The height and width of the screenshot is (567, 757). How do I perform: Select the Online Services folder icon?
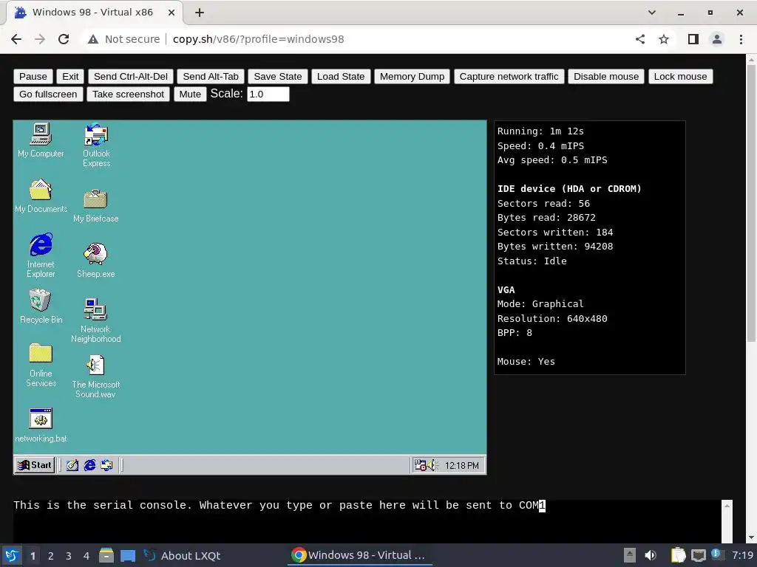pyautogui.click(x=41, y=365)
